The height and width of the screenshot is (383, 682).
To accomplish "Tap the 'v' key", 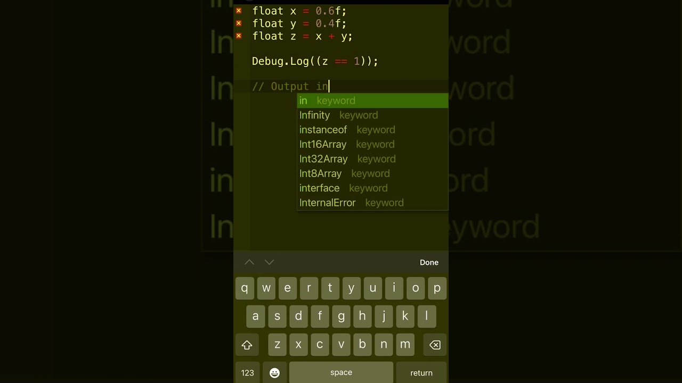I will pos(341,345).
